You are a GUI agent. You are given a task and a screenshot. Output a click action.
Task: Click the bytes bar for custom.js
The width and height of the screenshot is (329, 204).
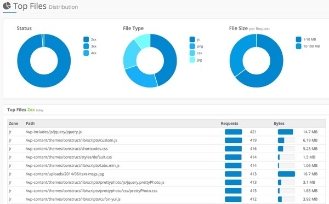pos(286,140)
